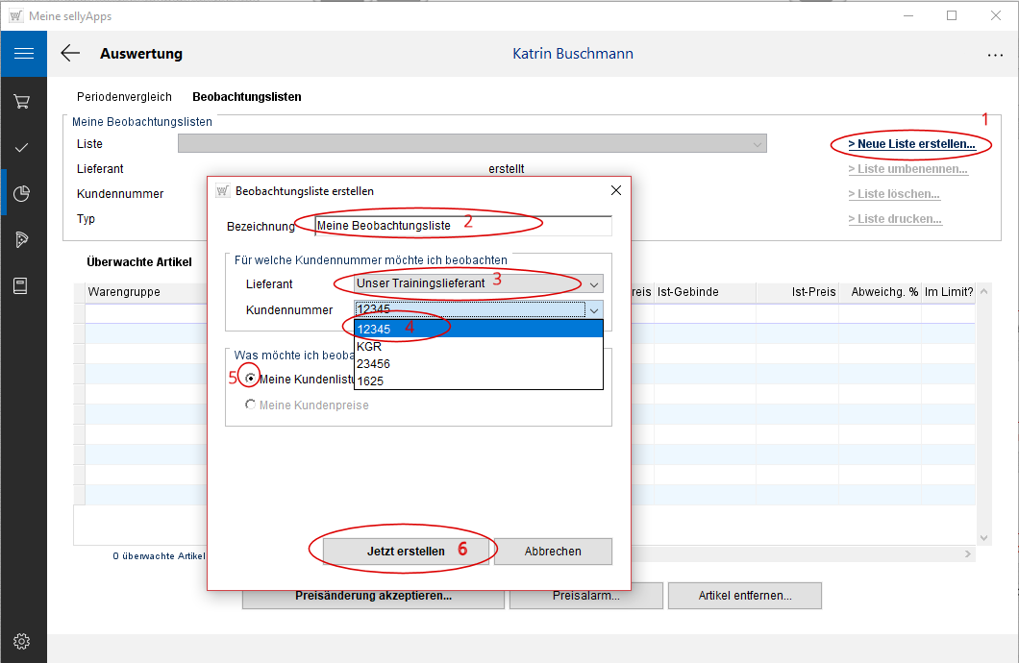Click the shopping cart sidebar icon
The width and height of the screenshot is (1019, 663).
tap(23, 102)
